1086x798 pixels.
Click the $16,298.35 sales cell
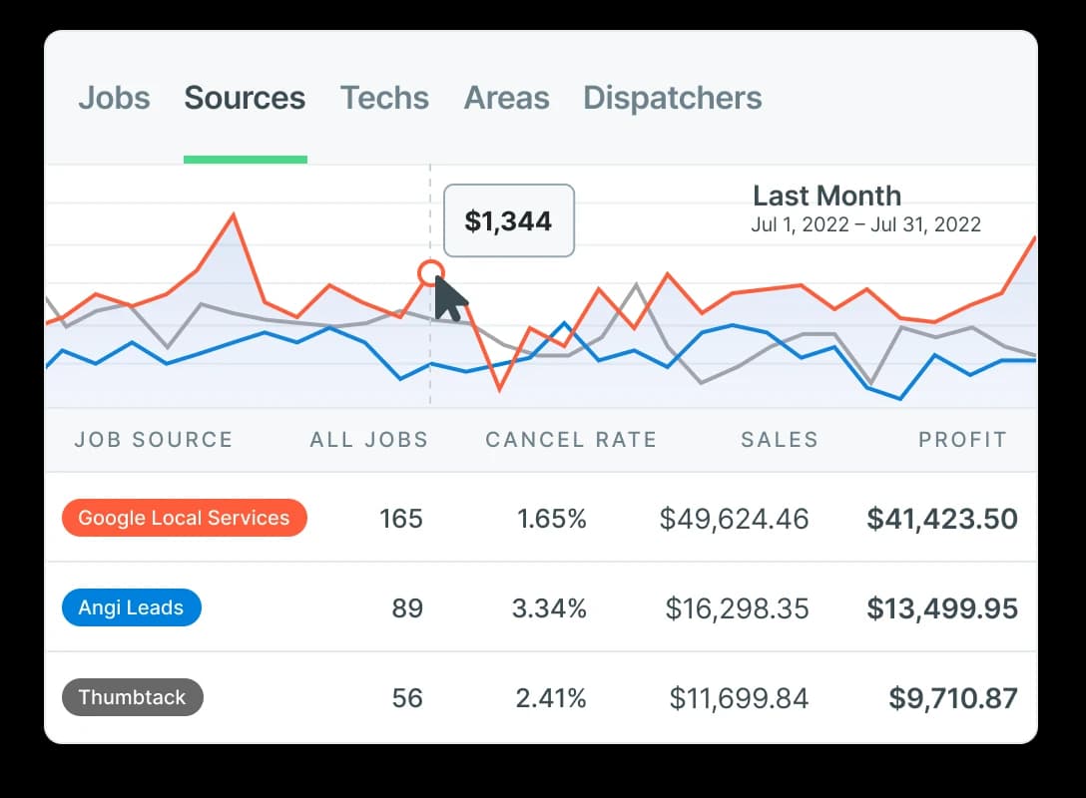coord(737,608)
